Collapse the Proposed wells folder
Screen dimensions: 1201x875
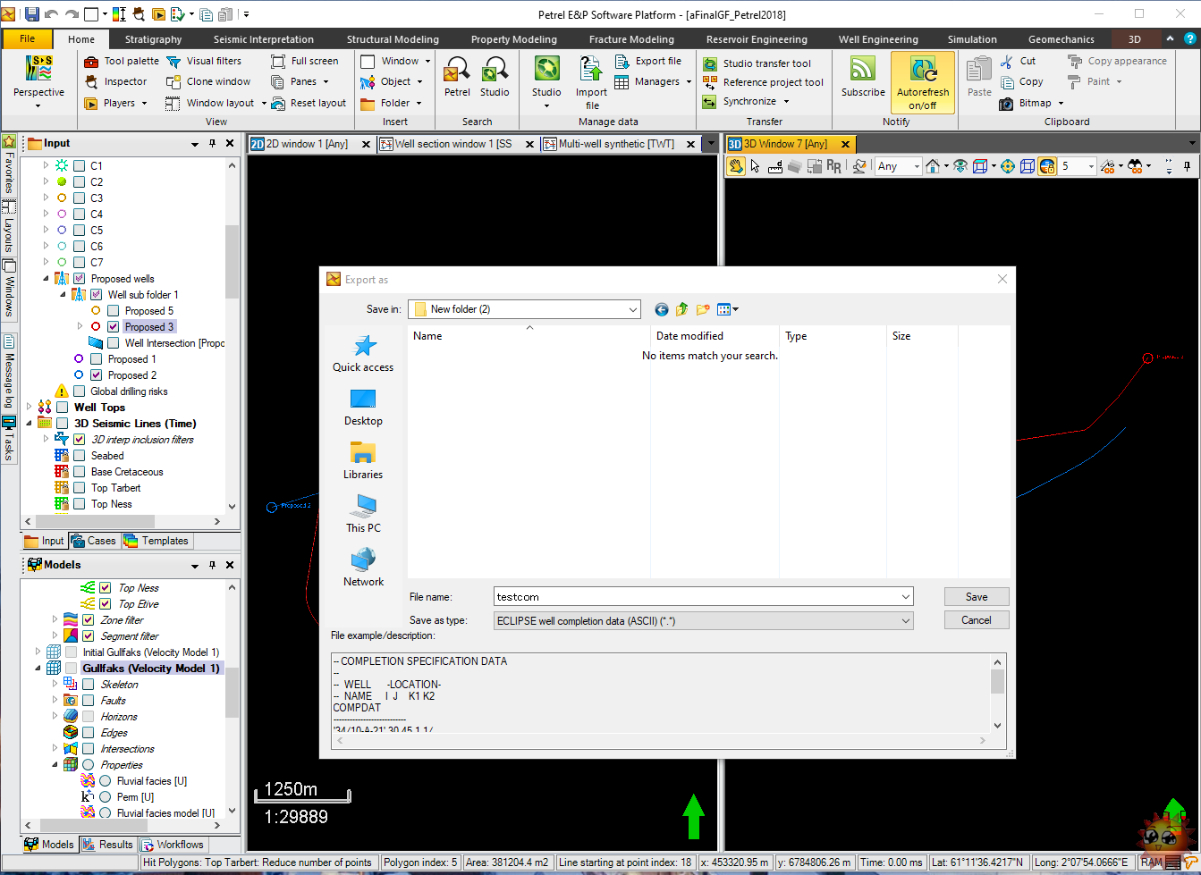(46, 279)
